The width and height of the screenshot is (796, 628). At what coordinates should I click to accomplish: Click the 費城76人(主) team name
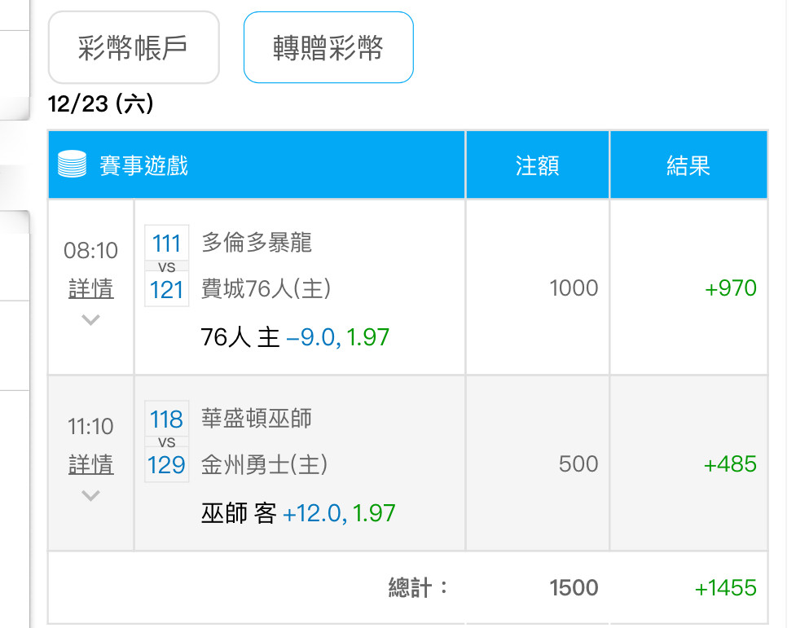pos(266,288)
